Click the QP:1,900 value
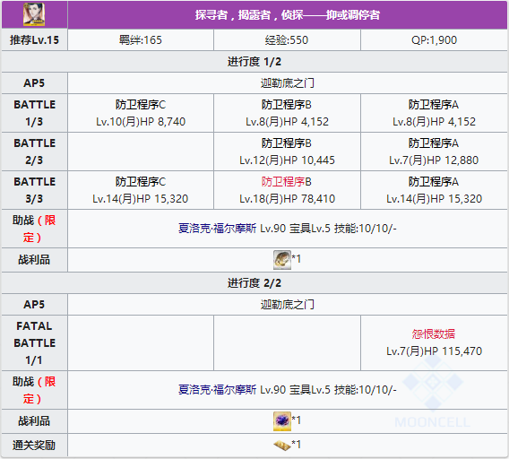The height and width of the screenshot is (459, 509). click(434, 40)
